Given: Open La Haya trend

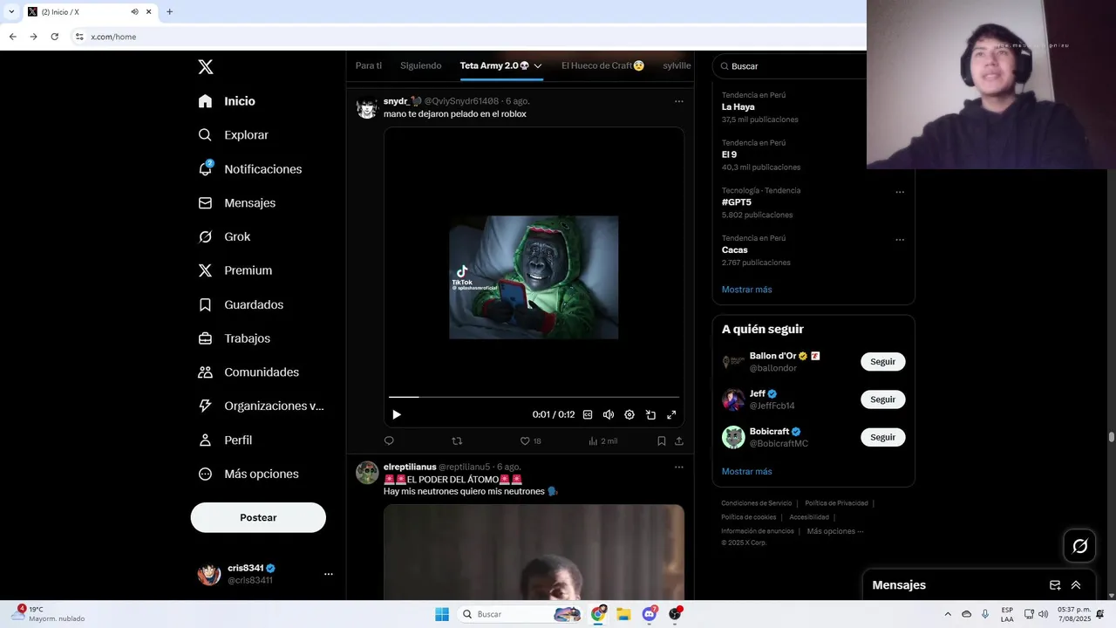Looking at the screenshot, I should click(738, 107).
